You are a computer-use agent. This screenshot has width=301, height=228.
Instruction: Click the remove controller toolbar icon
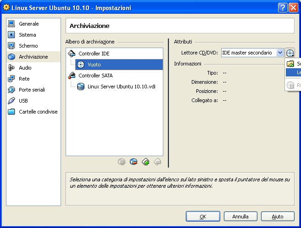tap(157, 162)
